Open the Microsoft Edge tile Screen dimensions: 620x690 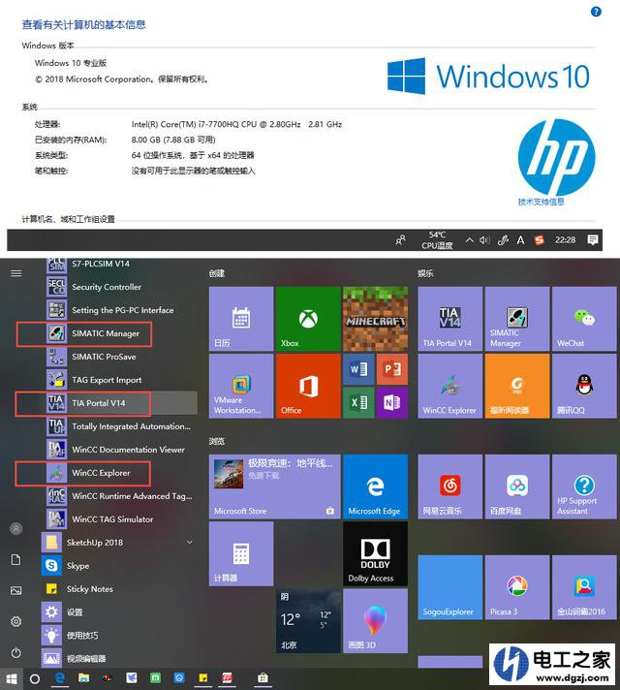click(x=375, y=486)
